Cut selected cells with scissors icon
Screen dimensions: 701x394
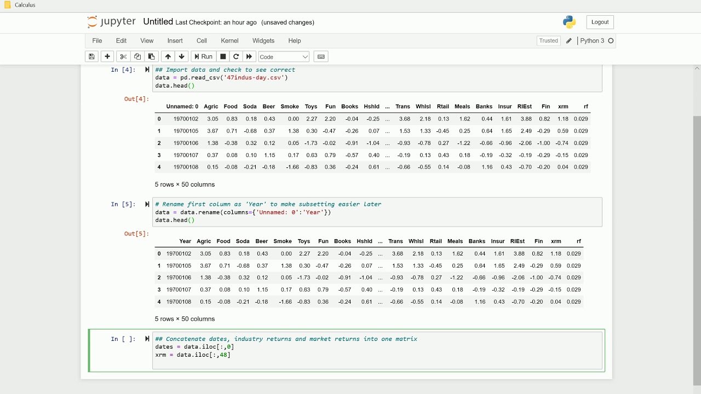click(x=123, y=56)
